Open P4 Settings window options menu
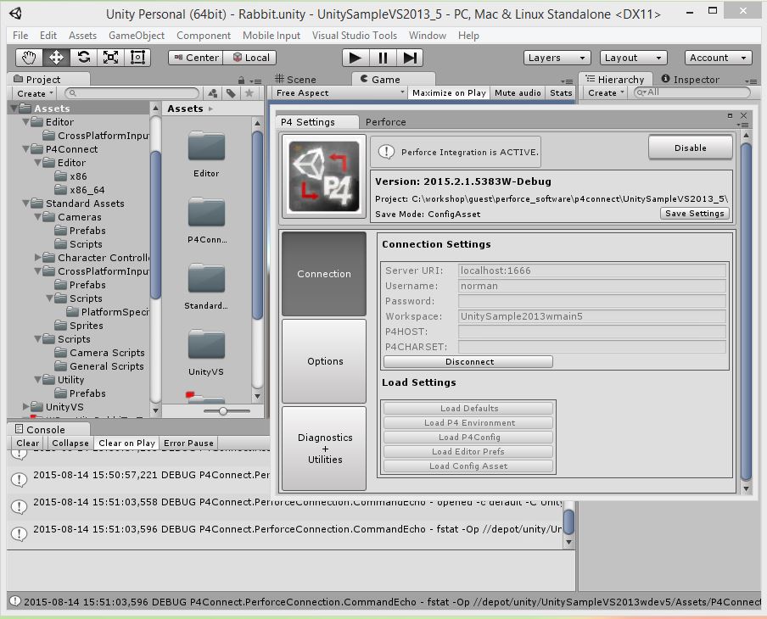Image resolution: width=767 pixels, height=619 pixels. pos(742,125)
